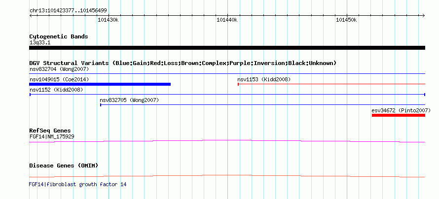The height and width of the screenshot is (199, 439).
Task: Open variant nsv1049015 (Coe2014) label
Action: 59,79
